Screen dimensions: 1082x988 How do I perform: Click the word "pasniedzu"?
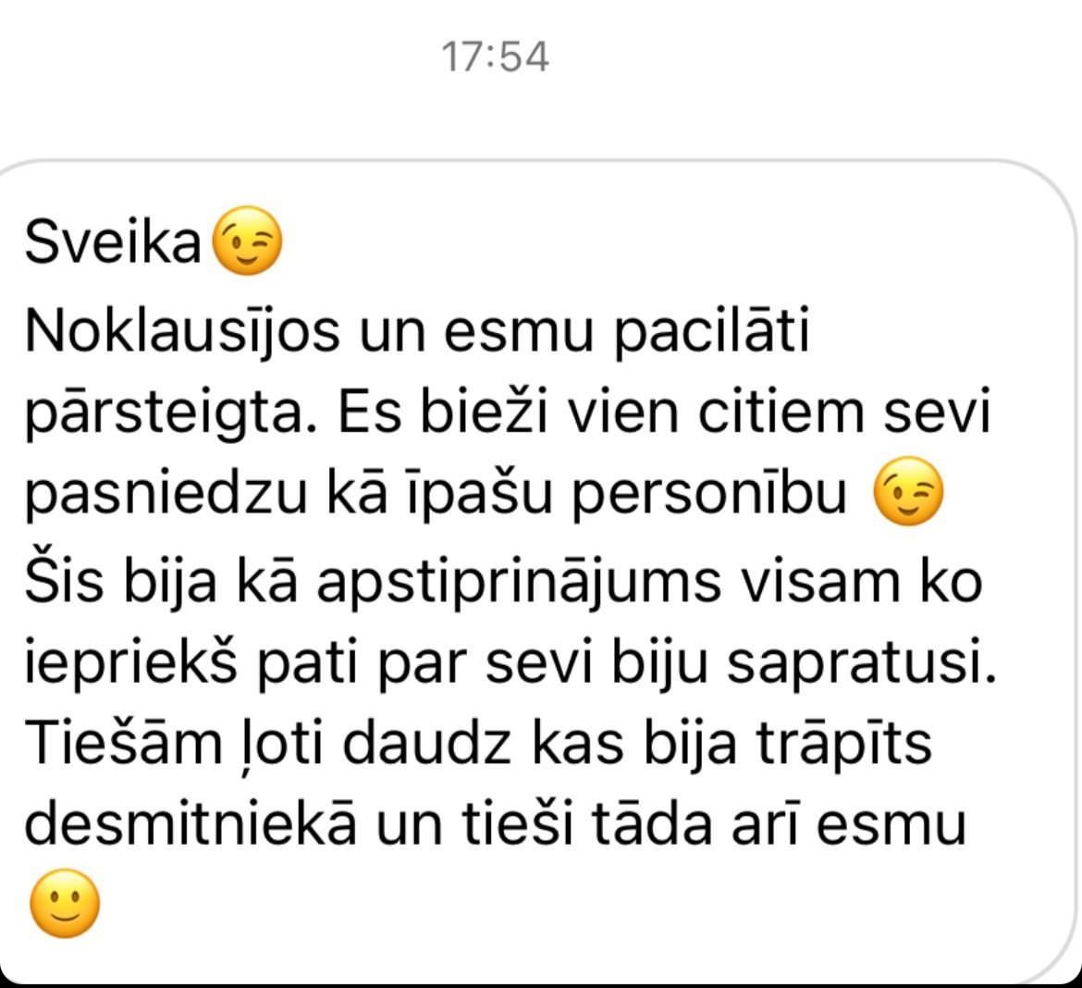(x=166, y=494)
